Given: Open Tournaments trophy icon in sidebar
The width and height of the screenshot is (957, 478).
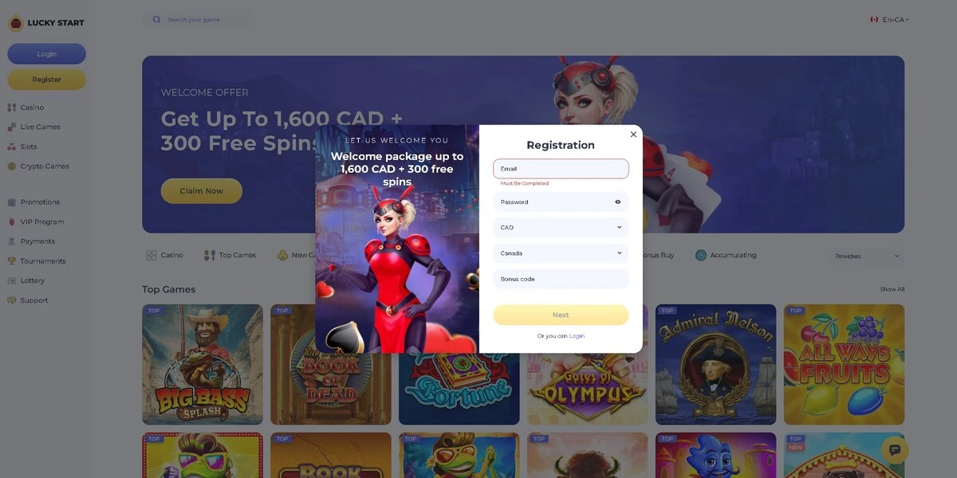Looking at the screenshot, I should 12,261.
